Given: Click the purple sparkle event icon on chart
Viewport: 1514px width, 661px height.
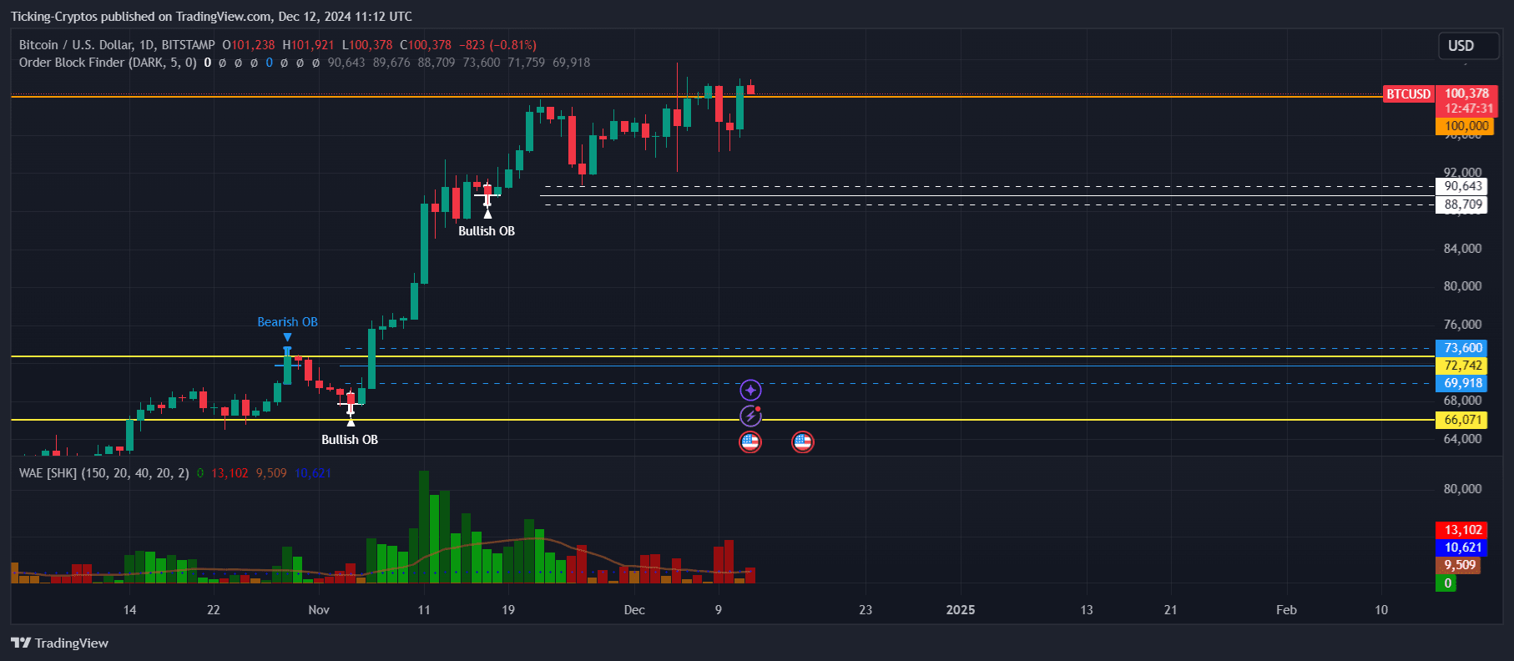Looking at the screenshot, I should [750, 390].
